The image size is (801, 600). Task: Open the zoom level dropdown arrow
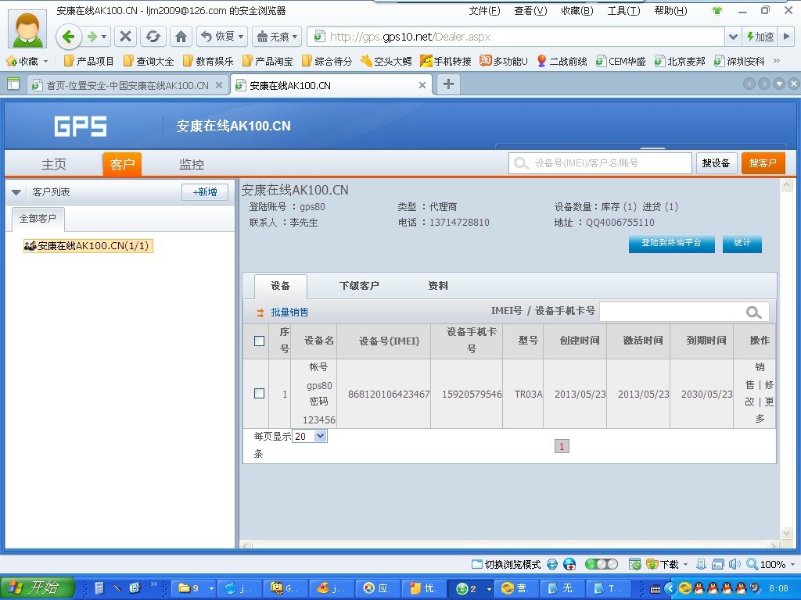[x=792, y=564]
